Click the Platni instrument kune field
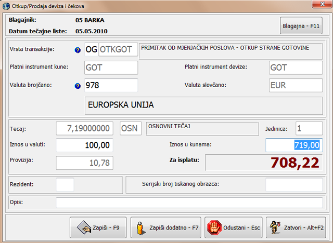The height and width of the screenshot is (243, 333). (111, 67)
